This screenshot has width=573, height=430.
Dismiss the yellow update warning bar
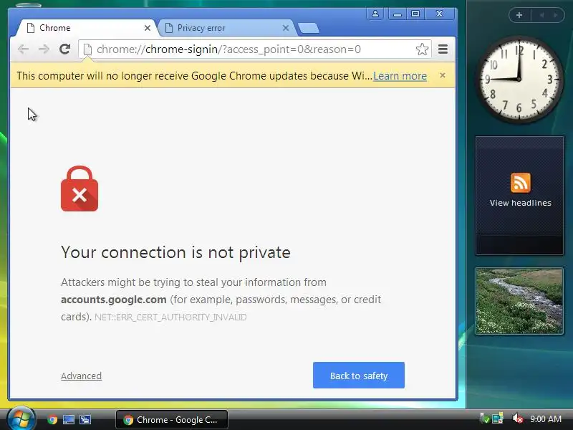tap(443, 75)
